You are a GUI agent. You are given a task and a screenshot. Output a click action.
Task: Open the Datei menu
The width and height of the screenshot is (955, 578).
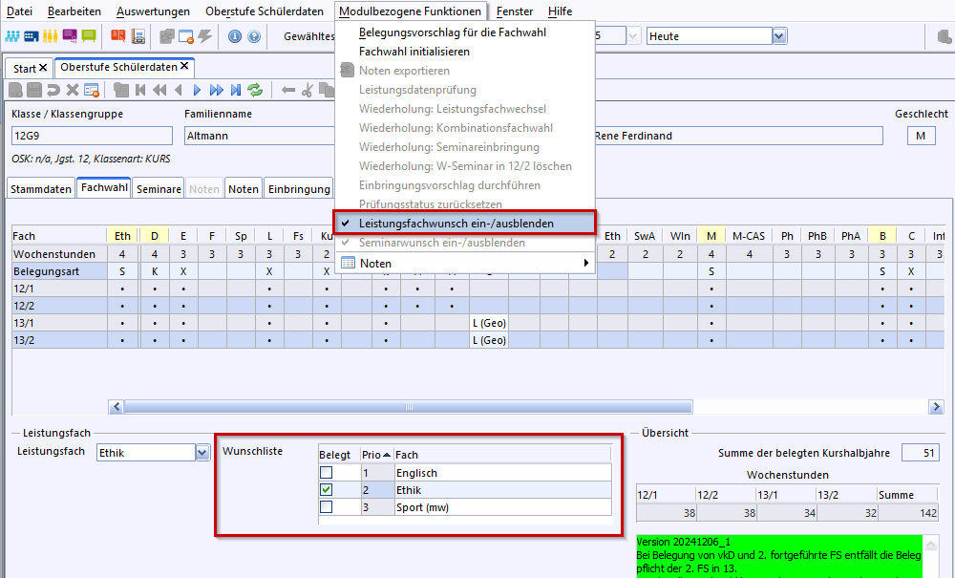pyautogui.click(x=19, y=11)
